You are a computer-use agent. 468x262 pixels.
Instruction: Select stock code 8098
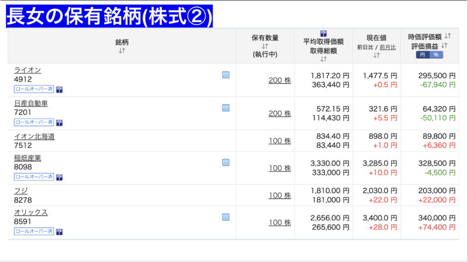point(23,167)
